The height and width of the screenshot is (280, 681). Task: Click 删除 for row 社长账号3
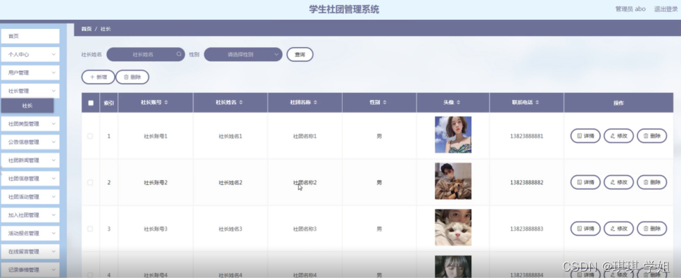pyautogui.click(x=652, y=229)
